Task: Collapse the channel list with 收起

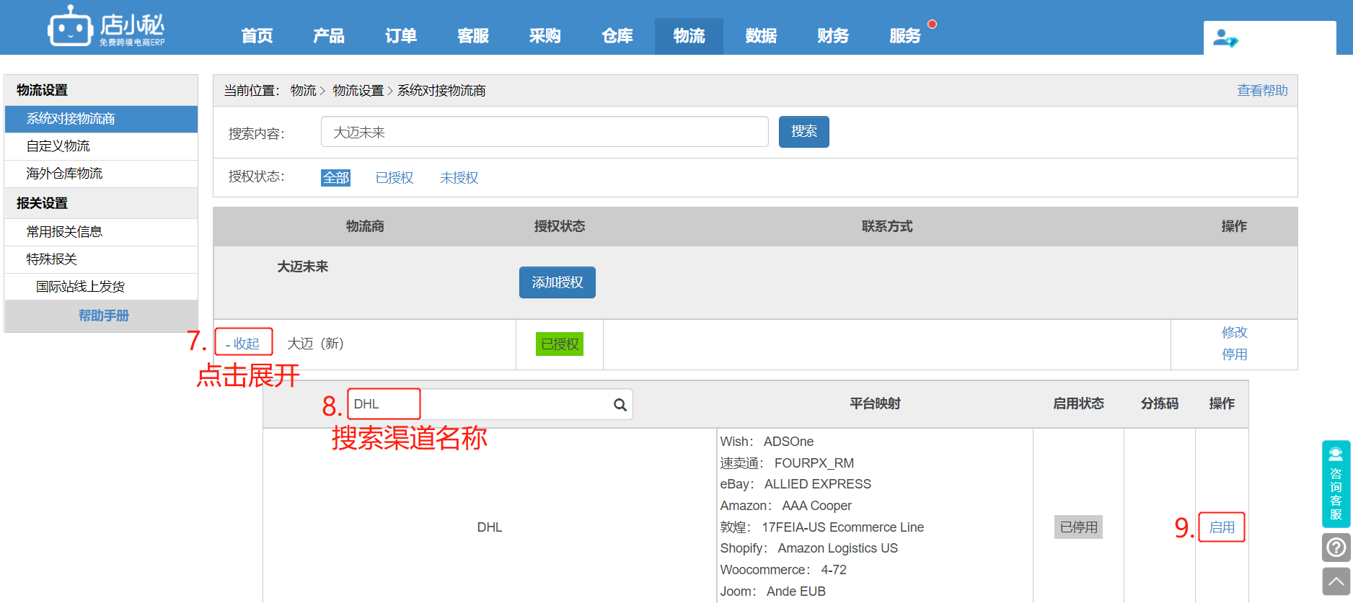Action: pyautogui.click(x=242, y=344)
